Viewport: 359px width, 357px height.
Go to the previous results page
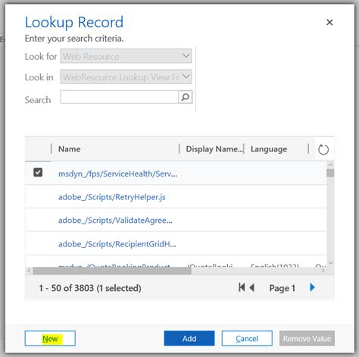pyautogui.click(x=251, y=287)
